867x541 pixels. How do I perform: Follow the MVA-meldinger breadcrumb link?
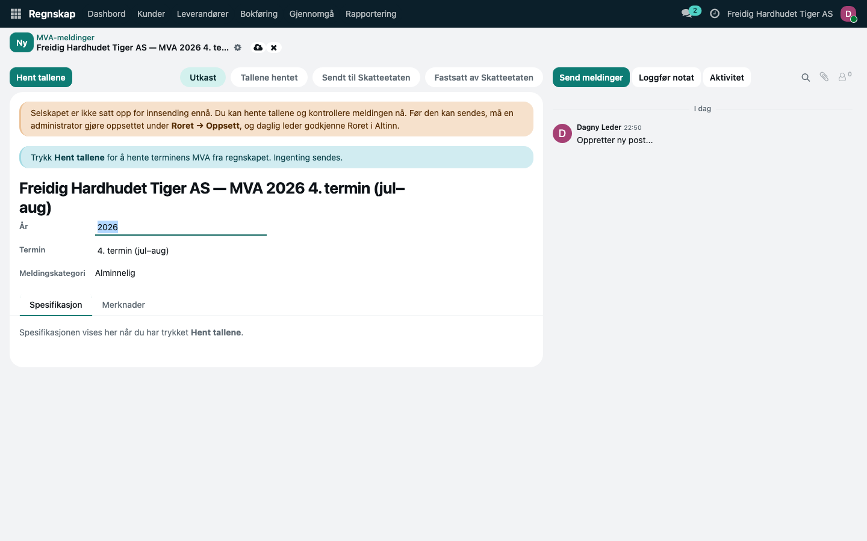click(66, 37)
